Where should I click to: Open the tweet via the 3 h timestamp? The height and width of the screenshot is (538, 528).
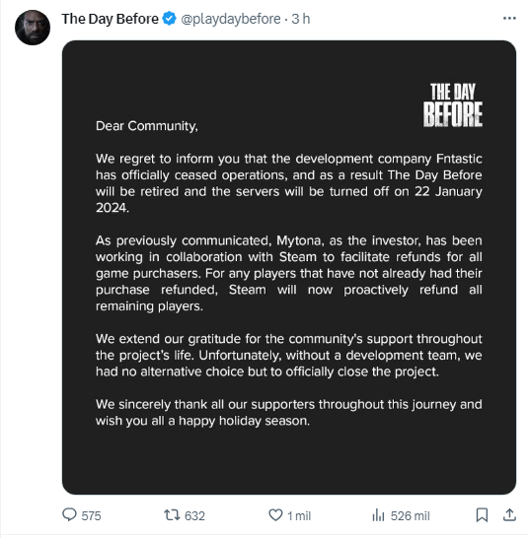coord(301,19)
